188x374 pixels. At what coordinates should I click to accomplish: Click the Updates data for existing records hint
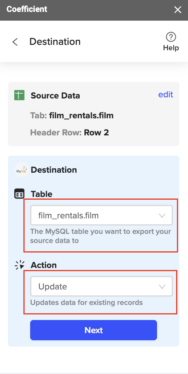(x=86, y=303)
